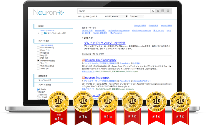Select the 1週間以内 radio button
This screenshot has width=206, height=126.
coord(38,95)
